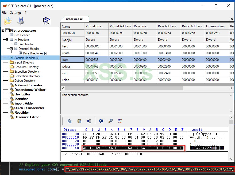Open a file using the open folder toolbar icon
235x175 pixels.
click(8, 21)
